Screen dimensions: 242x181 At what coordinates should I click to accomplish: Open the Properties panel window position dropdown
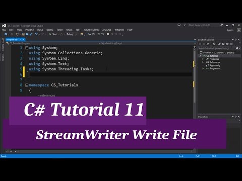(233, 117)
